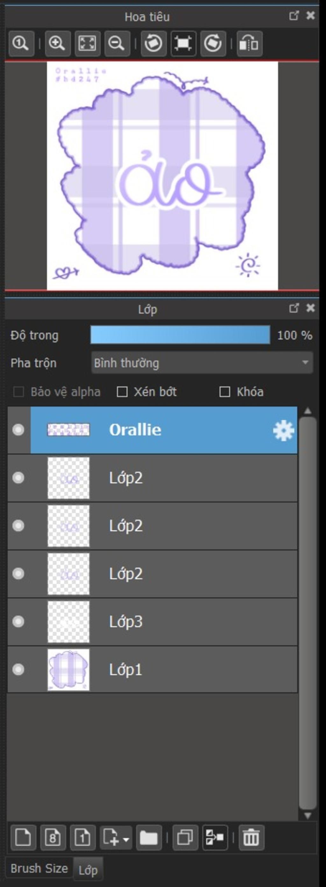Check the Khóa lock checkbox
Image resolution: width=326 pixels, height=887 pixels.
[225, 392]
